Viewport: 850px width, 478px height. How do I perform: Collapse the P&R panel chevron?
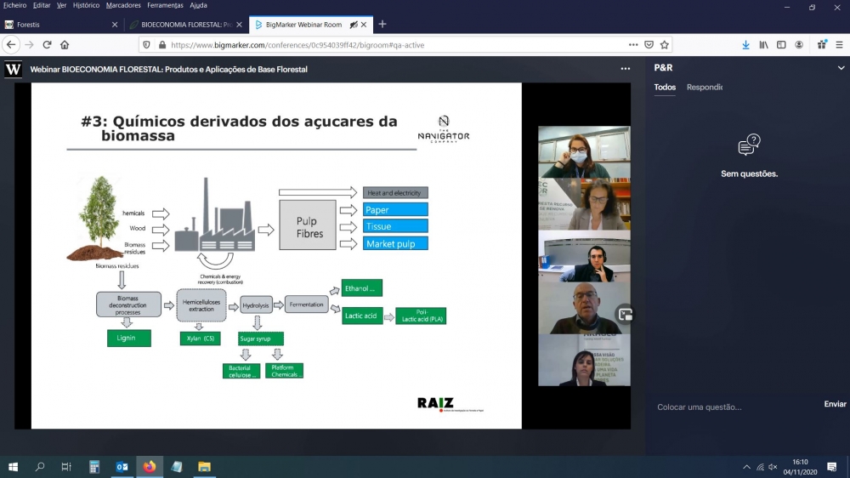(841, 68)
